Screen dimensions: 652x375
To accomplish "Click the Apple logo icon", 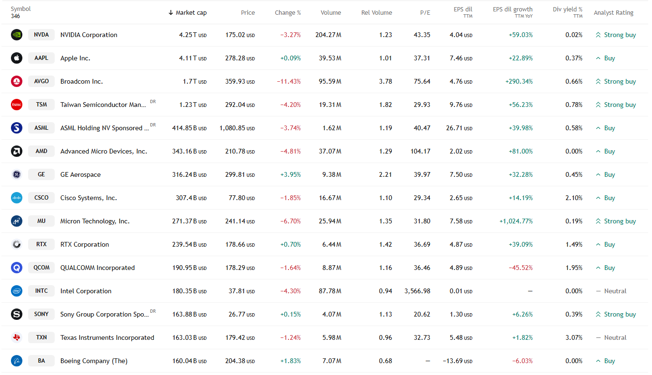I will click(17, 58).
